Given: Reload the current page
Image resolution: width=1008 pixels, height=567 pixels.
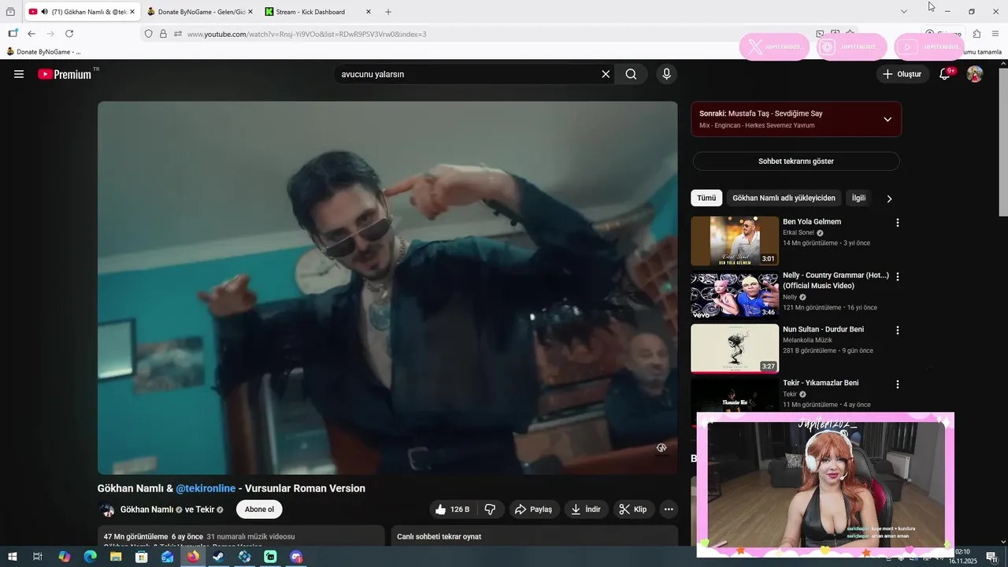Looking at the screenshot, I should point(69,34).
